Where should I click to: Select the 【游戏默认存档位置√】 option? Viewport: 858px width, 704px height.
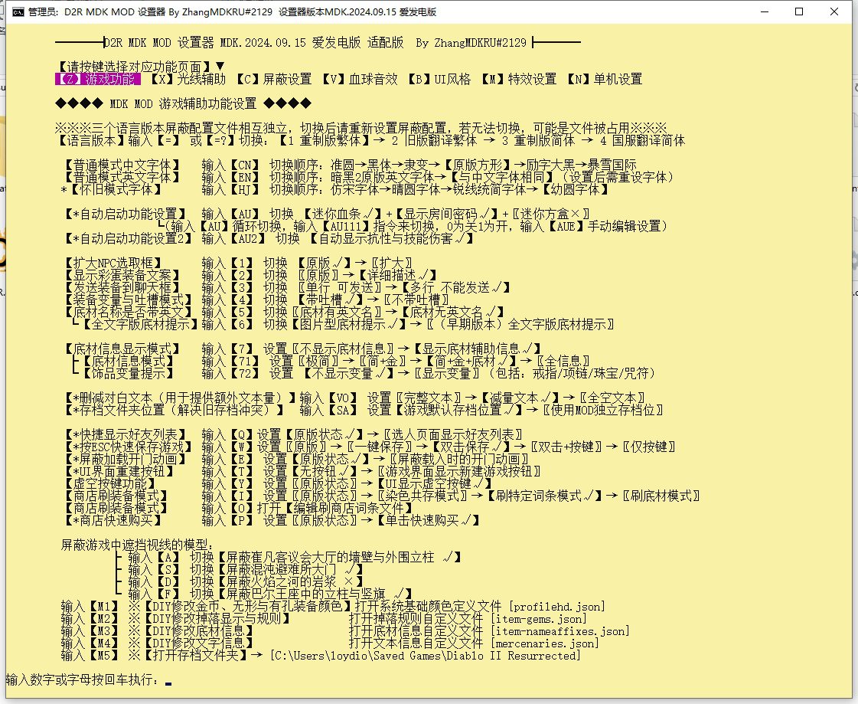[x=458, y=410]
